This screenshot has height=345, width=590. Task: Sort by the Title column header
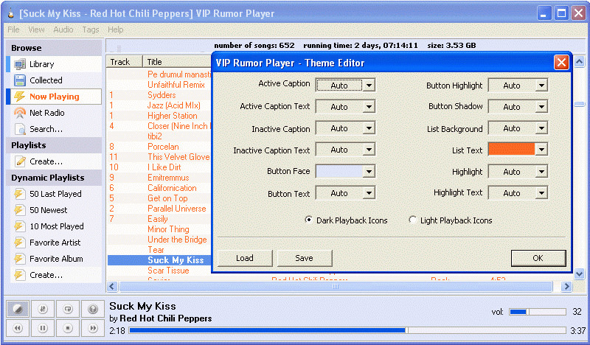tap(177, 62)
